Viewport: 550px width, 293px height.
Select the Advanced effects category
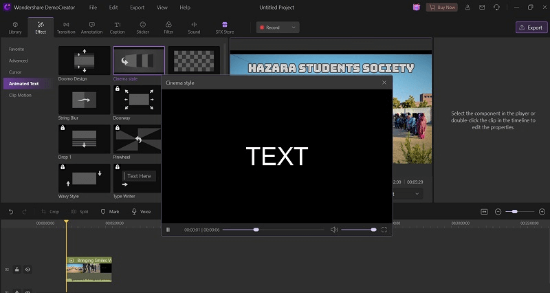(x=19, y=61)
